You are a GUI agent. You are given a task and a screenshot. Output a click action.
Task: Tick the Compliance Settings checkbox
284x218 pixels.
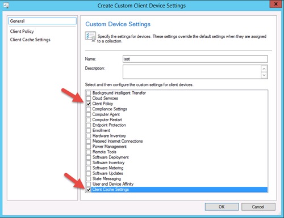89,109
